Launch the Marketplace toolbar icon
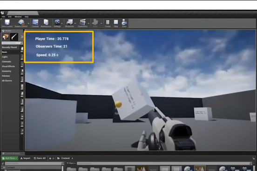257x171 pixels. click(x=46, y=22)
